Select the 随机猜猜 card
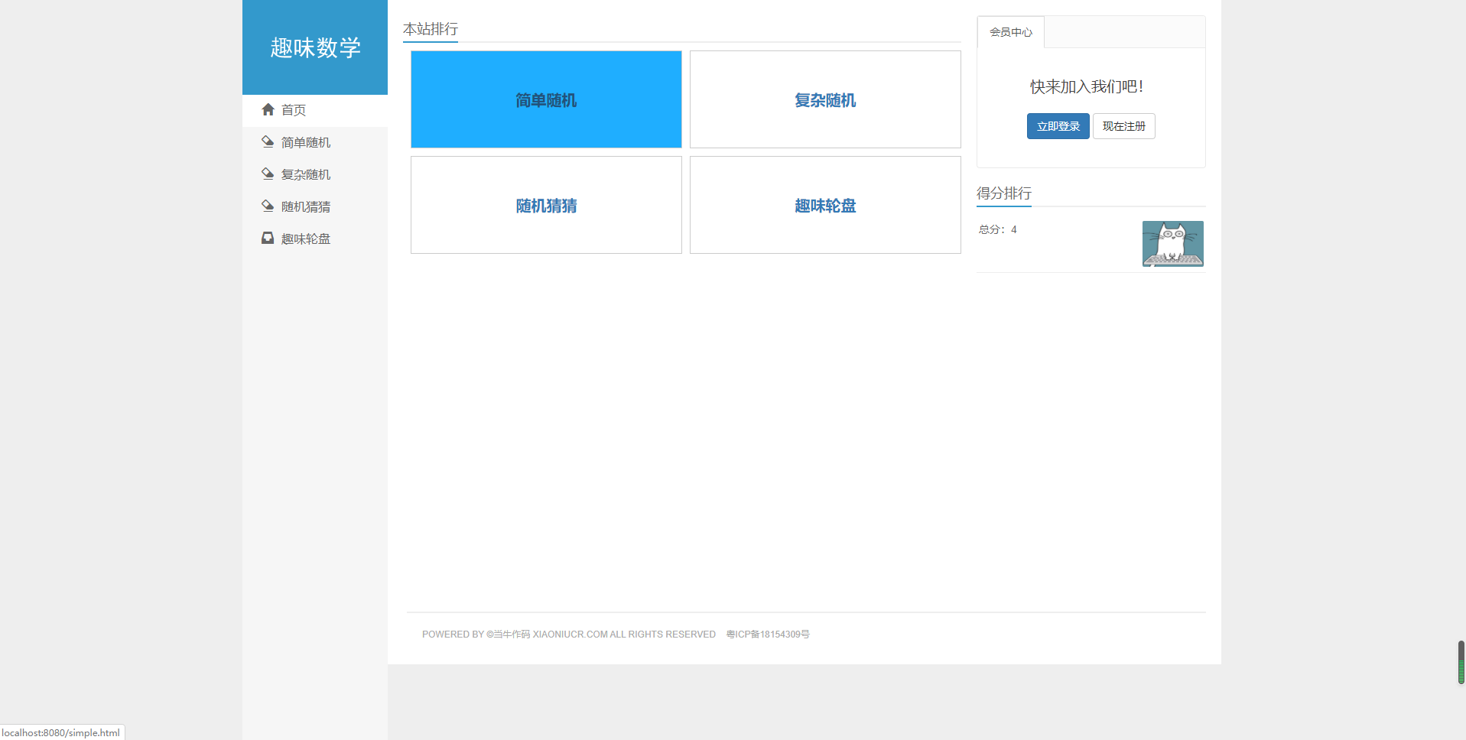This screenshot has height=740, width=1466. (546, 205)
